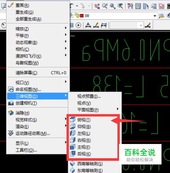Expand the 相机(C) submenu arrow

coord(66,48)
